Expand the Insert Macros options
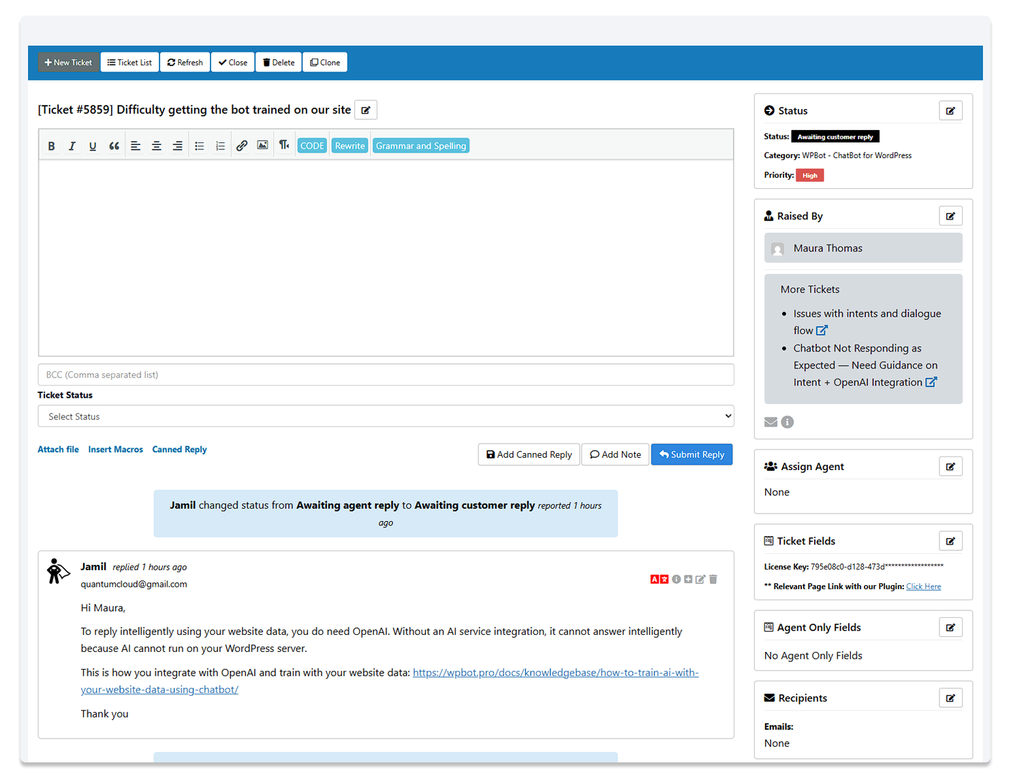 [x=115, y=449]
